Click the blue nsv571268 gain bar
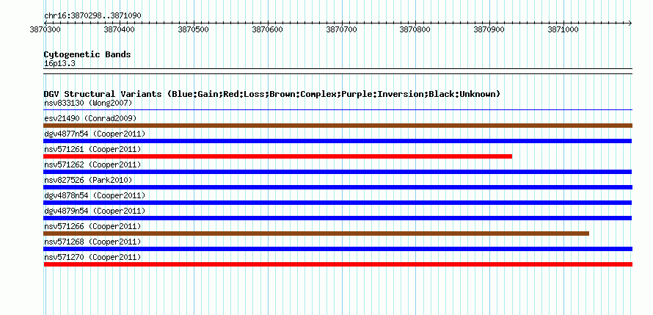653x315 pixels. (x=338, y=249)
